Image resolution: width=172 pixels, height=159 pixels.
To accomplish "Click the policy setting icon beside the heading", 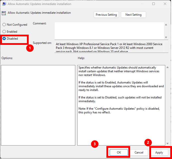I will tap(4, 13).
